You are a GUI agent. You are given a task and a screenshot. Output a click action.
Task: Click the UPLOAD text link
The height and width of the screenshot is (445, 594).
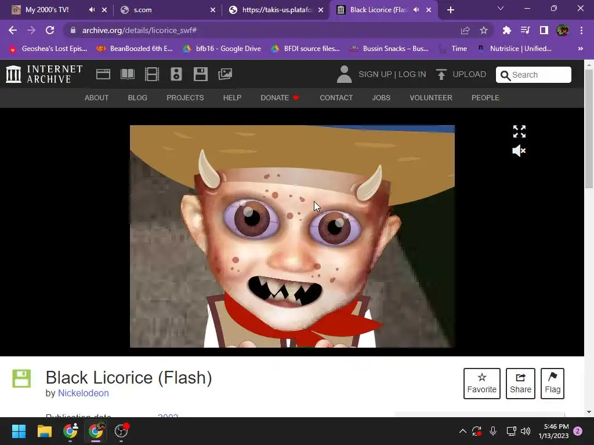pos(469,74)
